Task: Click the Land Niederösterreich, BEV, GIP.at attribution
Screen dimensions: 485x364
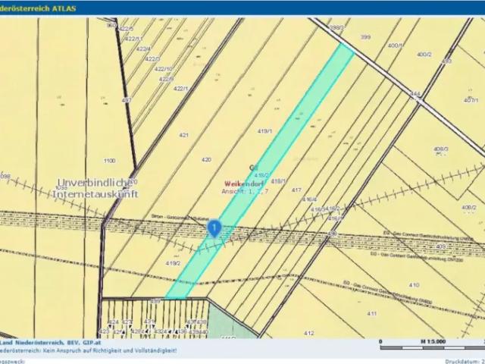Action: pyautogui.click(x=51, y=343)
